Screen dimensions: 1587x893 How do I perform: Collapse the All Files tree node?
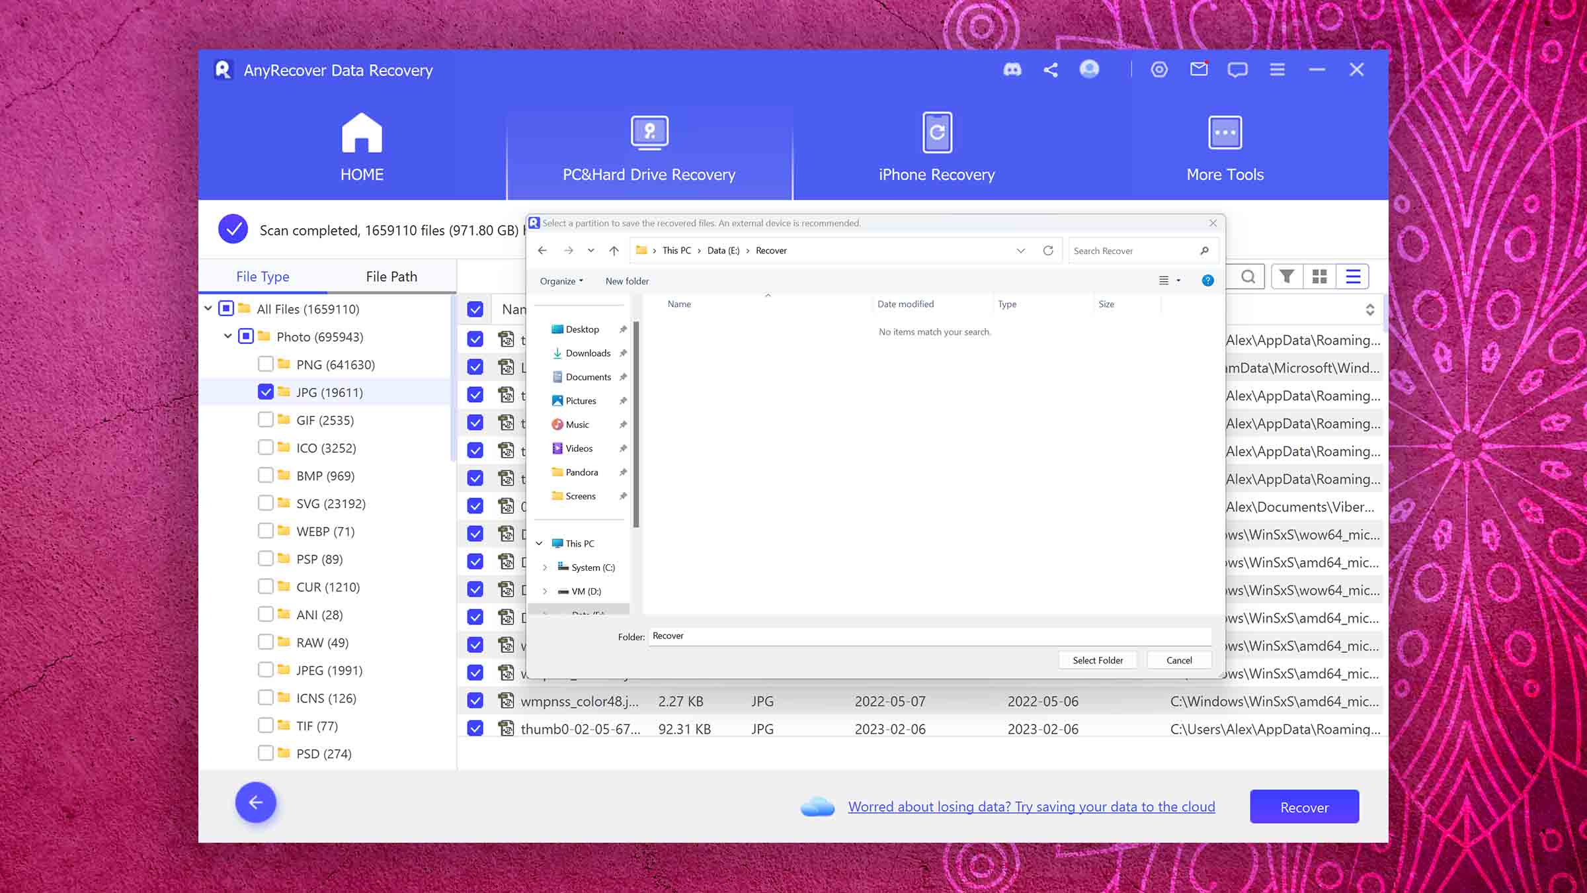click(208, 309)
